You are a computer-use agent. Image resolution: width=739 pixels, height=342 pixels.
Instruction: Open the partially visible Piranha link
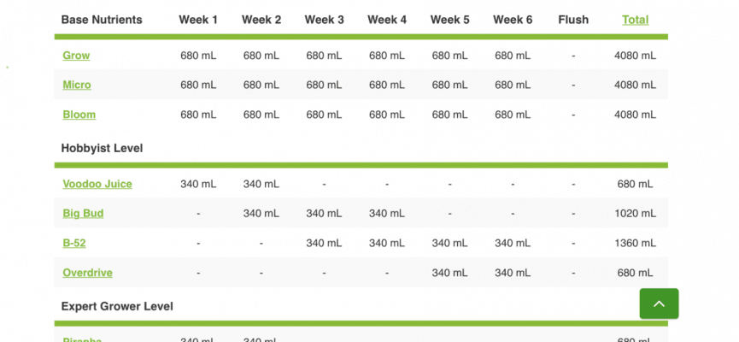click(82, 339)
